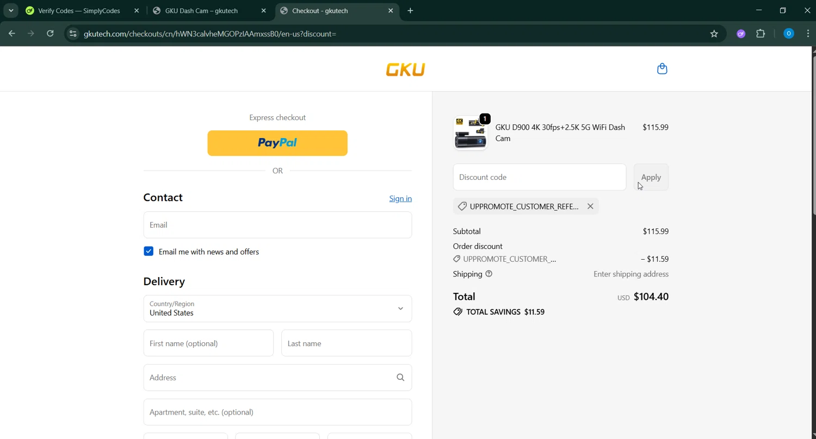Go forward in browser history
The image size is (816, 439).
pyautogui.click(x=31, y=34)
